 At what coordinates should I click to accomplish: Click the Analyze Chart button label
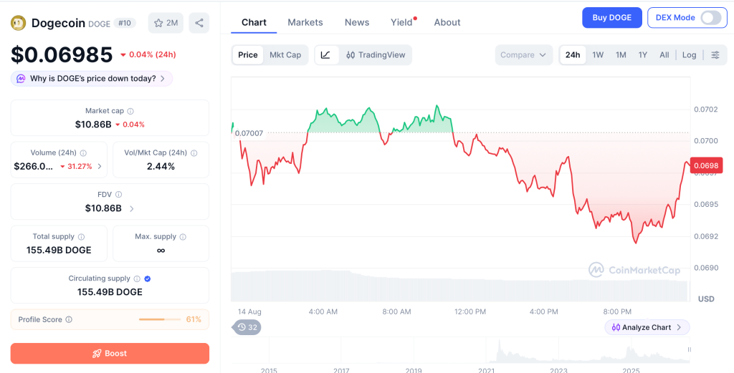coord(647,328)
